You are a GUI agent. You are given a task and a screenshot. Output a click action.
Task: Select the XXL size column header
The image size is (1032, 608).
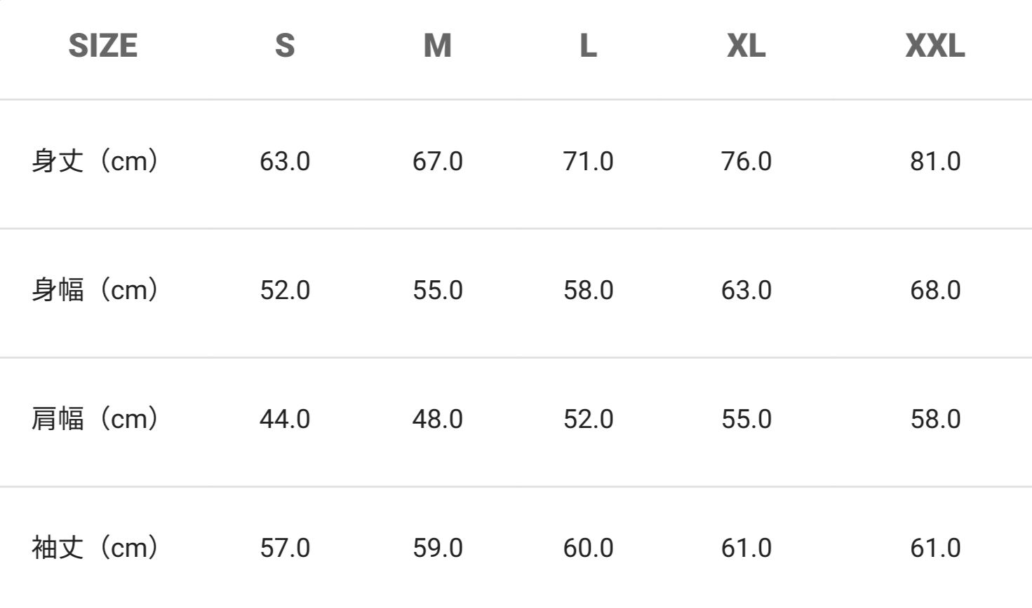click(x=934, y=46)
